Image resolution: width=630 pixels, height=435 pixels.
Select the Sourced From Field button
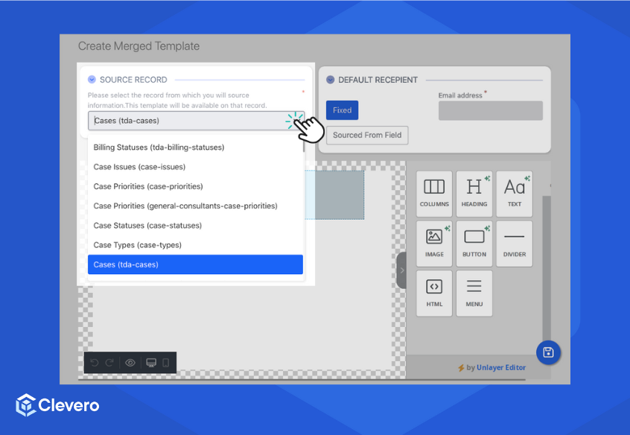click(x=367, y=135)
